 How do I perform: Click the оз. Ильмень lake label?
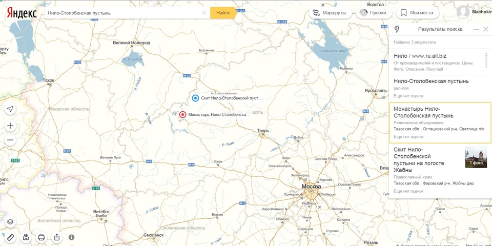coord(132,58)
